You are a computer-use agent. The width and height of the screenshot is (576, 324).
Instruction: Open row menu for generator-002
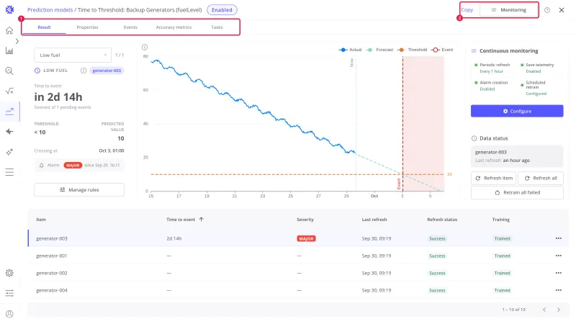pos(559,273)
